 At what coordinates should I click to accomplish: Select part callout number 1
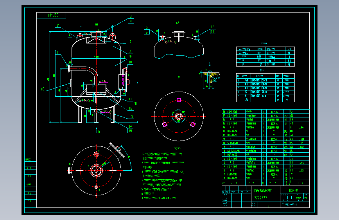click(57, 52)
